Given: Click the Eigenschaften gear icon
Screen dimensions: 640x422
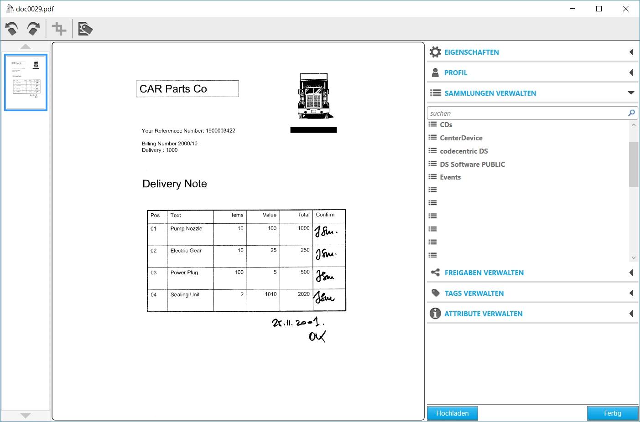Looking at the screenshot, I should 436,52.
